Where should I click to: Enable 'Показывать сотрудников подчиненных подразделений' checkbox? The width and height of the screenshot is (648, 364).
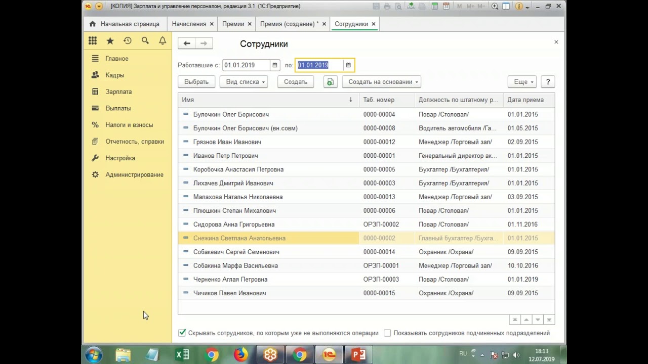click(x=387, y=333)
